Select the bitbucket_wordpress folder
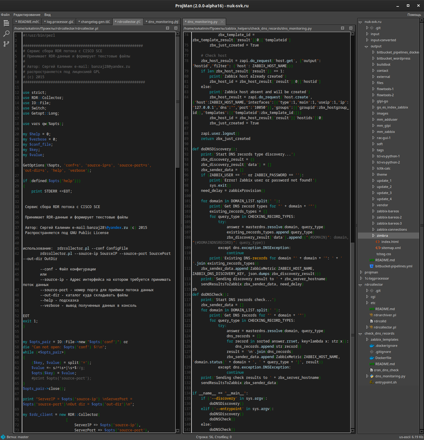Image resolution: width=424 pixels, height=440 pixels. tap(393, 58)
